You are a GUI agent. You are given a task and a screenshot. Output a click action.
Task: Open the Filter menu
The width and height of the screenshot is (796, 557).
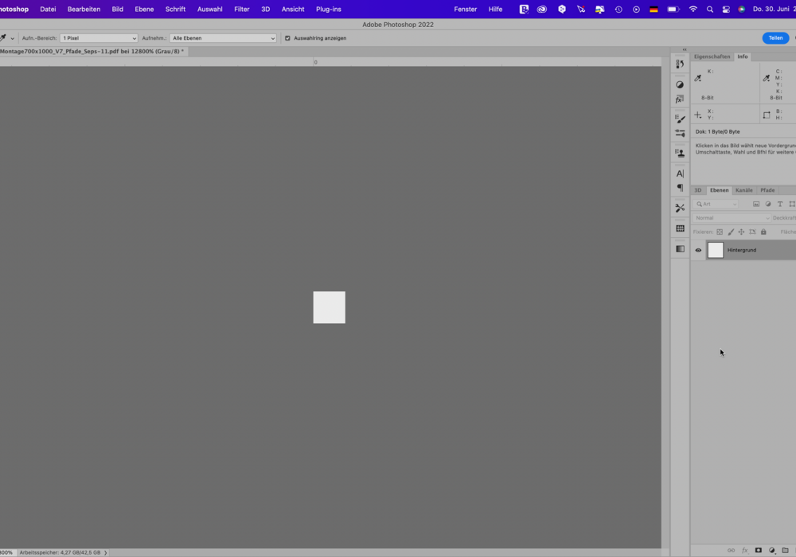click(x=242, y=9)
